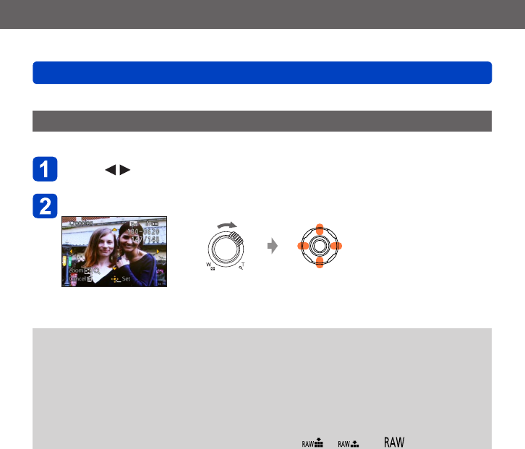Screen dimensions: 525x449
Task: Click the left arrow in step 1
Action: point(111,170)
